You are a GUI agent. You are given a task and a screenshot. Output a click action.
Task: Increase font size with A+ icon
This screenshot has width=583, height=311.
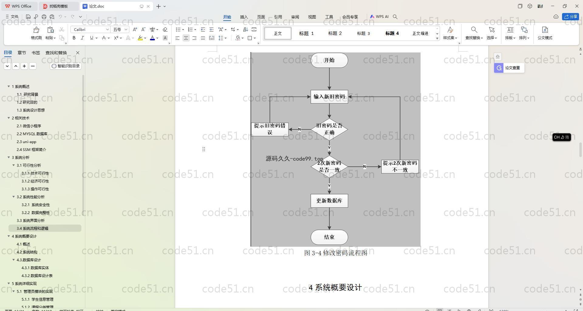pyautogui.click(x=135, y=29)
